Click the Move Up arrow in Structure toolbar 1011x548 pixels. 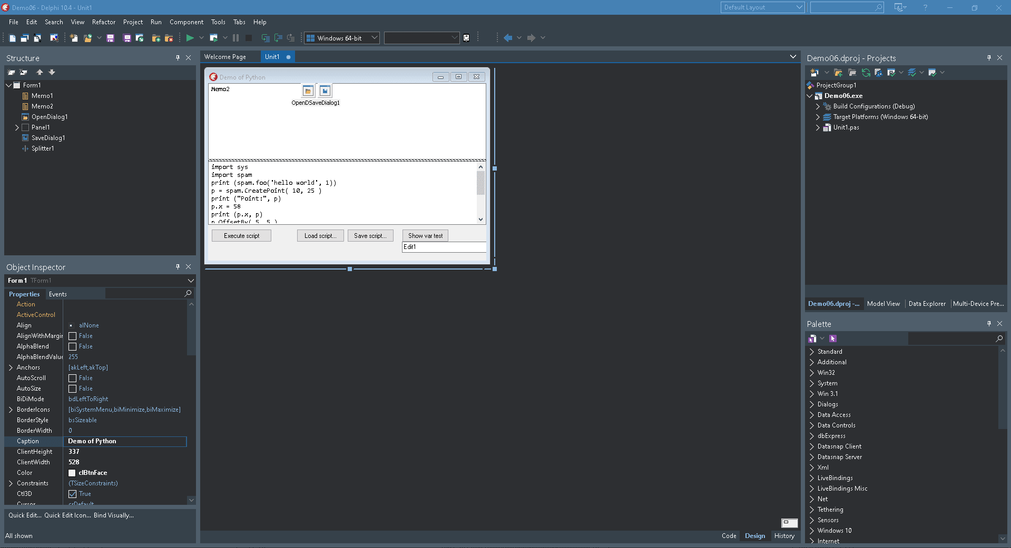pos(40,72)
